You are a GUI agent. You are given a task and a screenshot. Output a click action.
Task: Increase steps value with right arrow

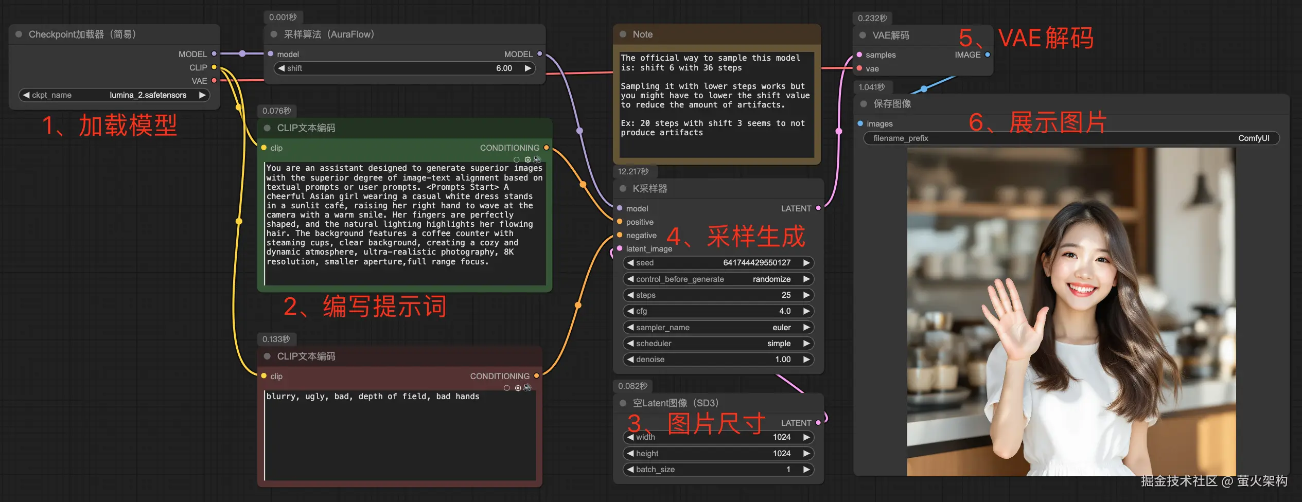click(x=806, y=295)
